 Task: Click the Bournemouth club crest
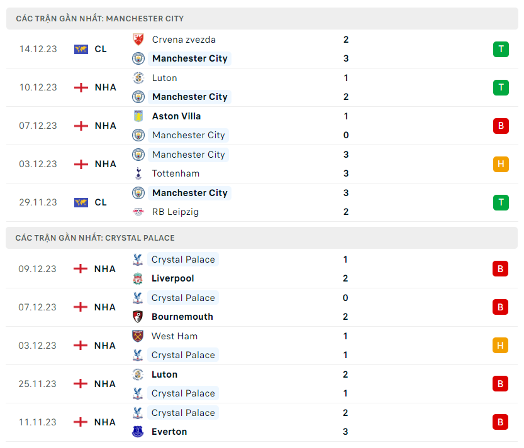[138, 317]
